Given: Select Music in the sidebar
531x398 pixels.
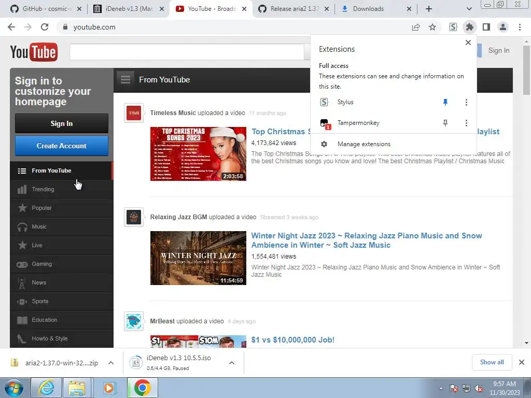Looking at the screenshot, I should (62, 226).
